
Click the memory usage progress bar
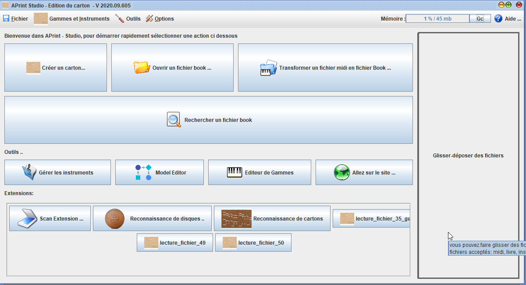437,19
